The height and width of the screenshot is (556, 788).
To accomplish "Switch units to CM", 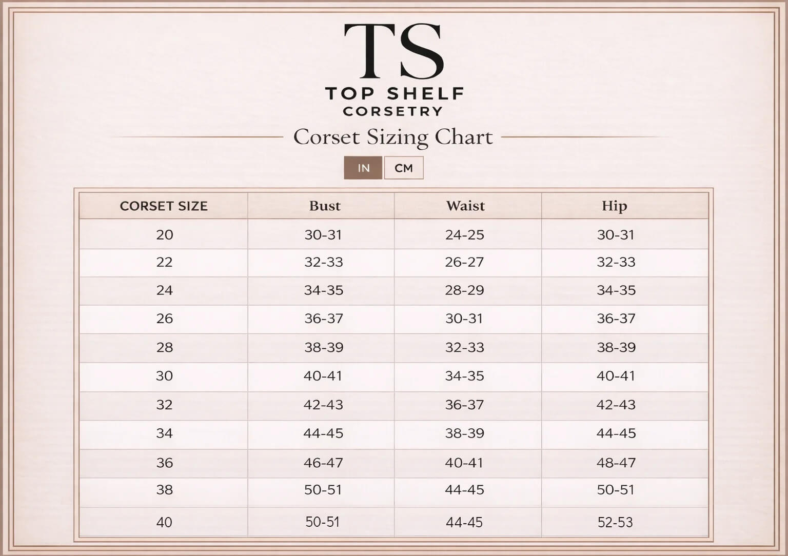I will [x=404, y=168].
